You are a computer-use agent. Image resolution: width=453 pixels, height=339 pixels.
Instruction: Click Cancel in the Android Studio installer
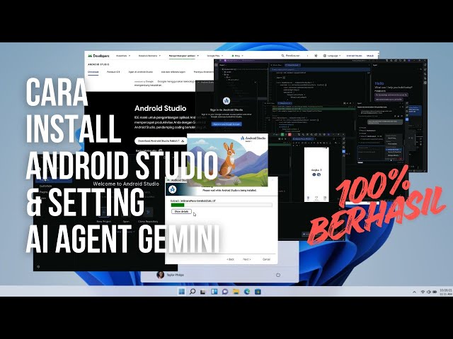[266, 259]
